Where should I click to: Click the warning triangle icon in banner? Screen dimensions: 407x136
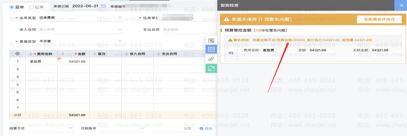coord(227,19)
